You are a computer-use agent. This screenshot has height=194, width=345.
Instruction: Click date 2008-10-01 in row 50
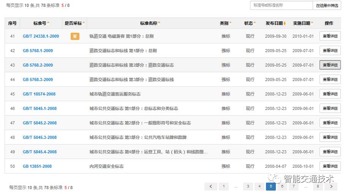tap(303, 166)
